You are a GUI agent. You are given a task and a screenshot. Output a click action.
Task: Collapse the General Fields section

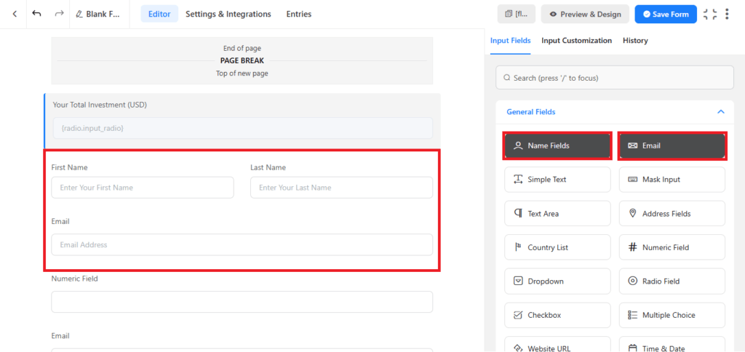pyautogui.click(x=720, y=112)
